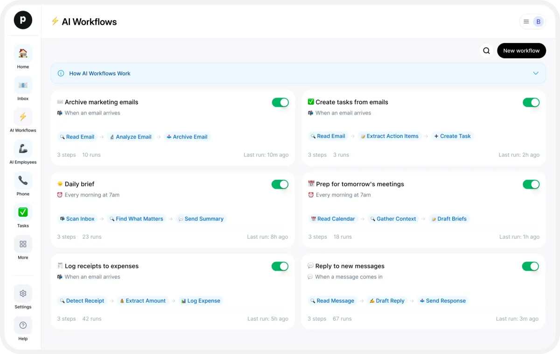Click the B user avatar

(x=538, y=21)
